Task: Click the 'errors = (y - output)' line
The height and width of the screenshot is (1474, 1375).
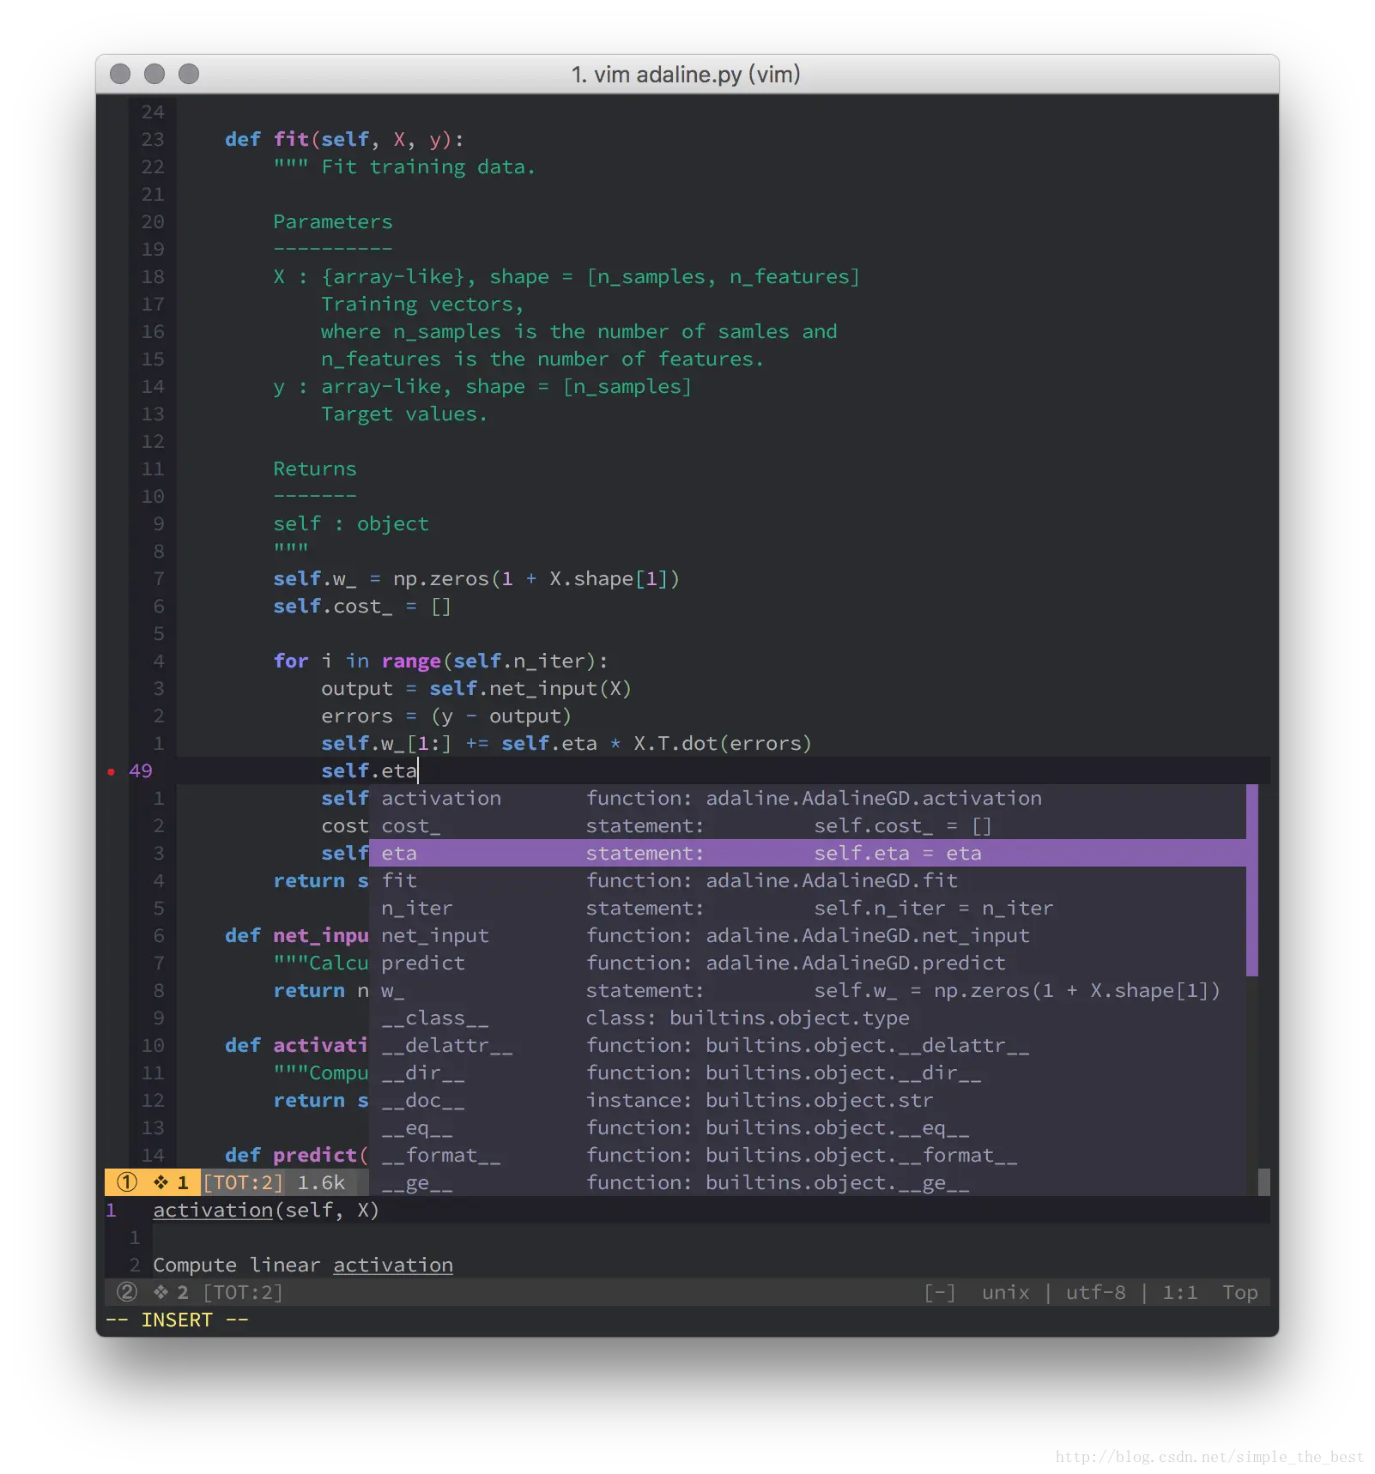Action: [446, 716]
